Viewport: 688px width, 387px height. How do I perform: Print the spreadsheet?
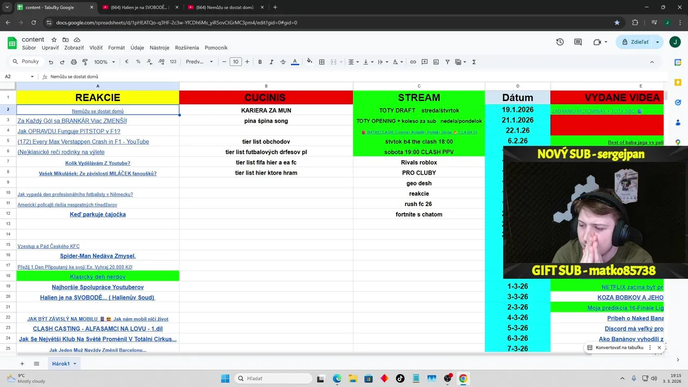[74, 62]
